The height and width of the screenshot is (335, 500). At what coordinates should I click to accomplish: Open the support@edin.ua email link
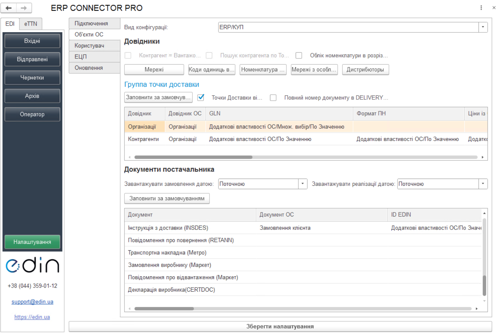(32, 302)
